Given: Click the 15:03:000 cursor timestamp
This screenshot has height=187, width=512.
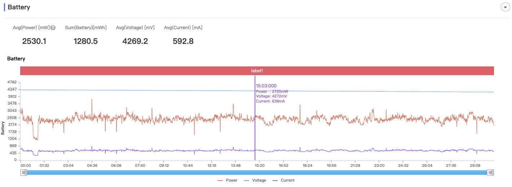Looking at the screenshot, I should point(266,86).
